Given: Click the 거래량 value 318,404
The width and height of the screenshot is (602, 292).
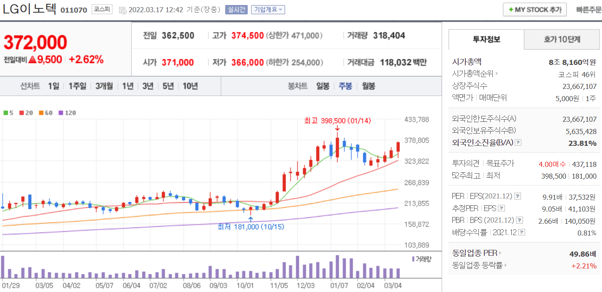Looking at the screenshot, I should coord(389,36).
